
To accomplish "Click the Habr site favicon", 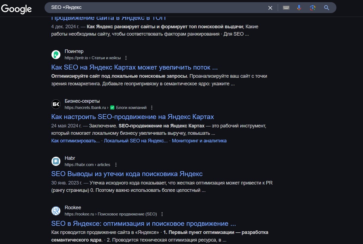I will tap(56, 161).
